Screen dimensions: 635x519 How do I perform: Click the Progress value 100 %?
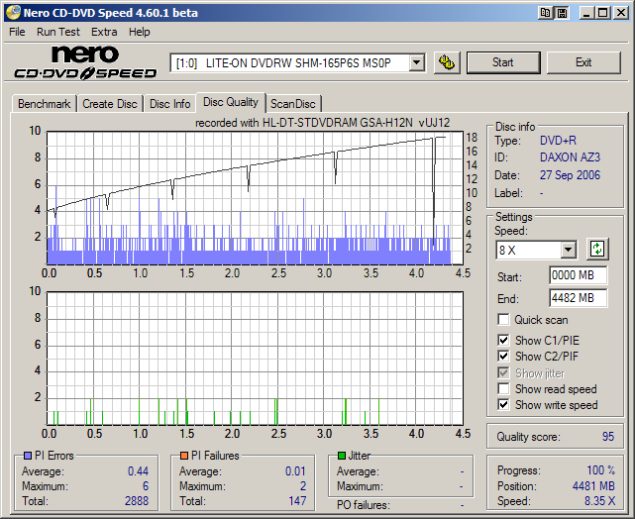click(x=601, y=470)
